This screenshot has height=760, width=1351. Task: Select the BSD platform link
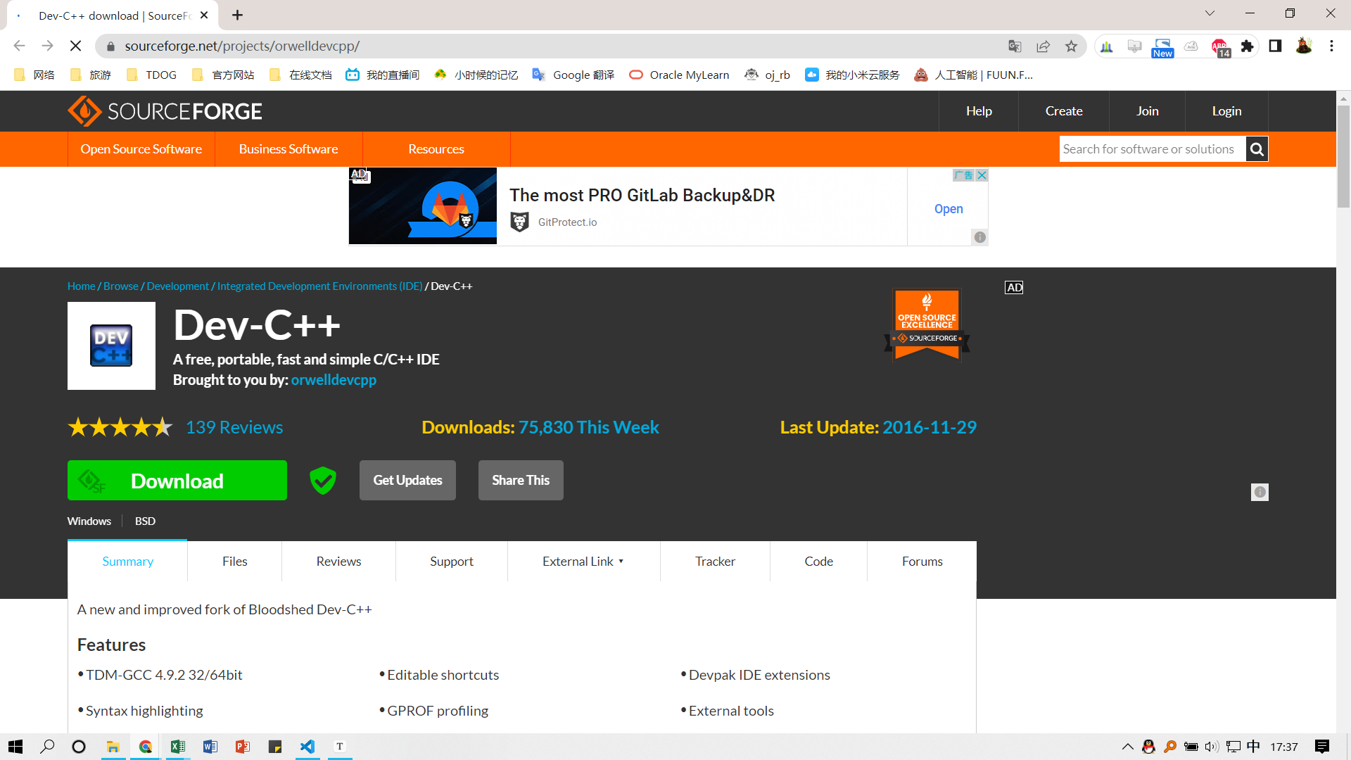coord(145,521)
